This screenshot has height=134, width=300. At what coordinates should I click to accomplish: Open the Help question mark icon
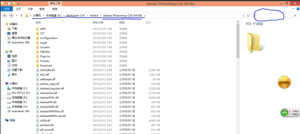(298, 9)
